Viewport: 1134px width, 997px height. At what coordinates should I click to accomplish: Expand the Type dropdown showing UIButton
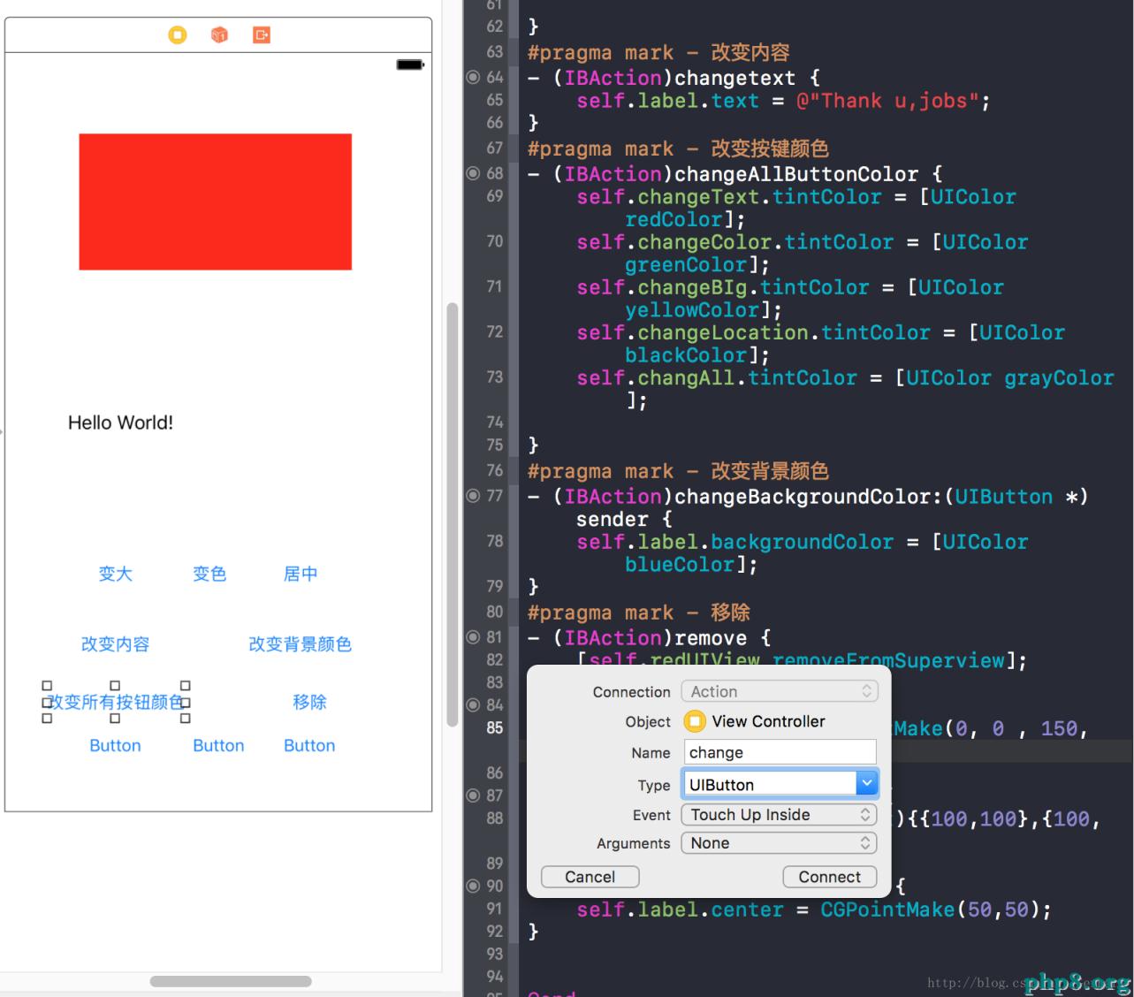click(864, 783)
